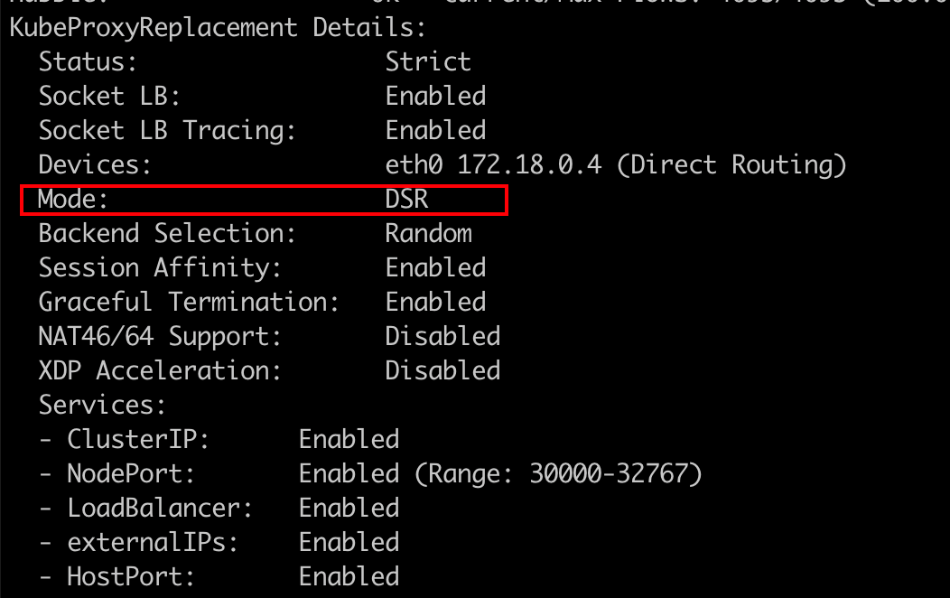The image size is (950, 598).
Task: Click the Session Affinity label
Action: [x=160, y=267]
